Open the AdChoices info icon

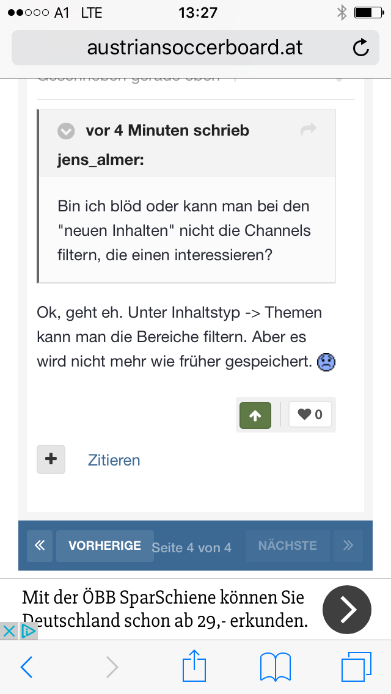[x=28, y=632]
